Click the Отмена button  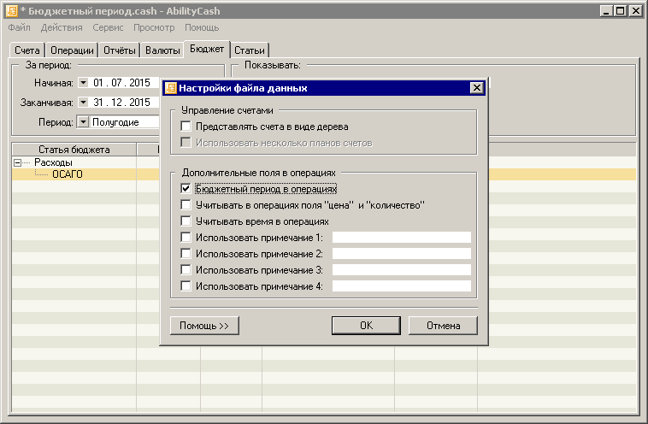pos(443,326)
